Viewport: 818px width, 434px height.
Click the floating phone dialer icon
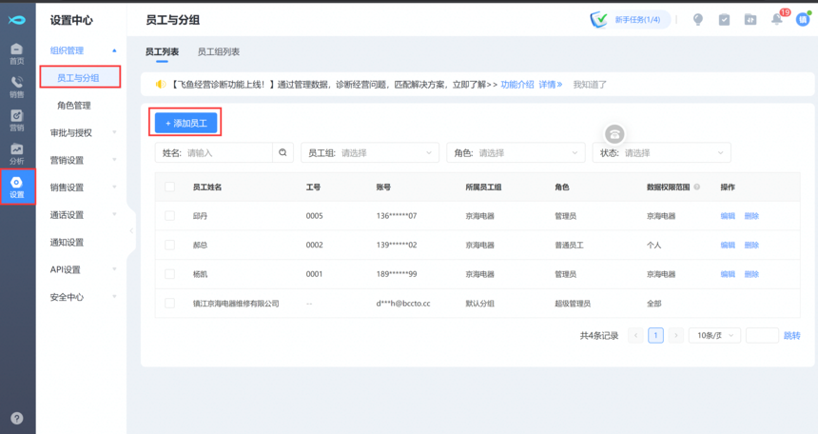(x=615, y=134)
